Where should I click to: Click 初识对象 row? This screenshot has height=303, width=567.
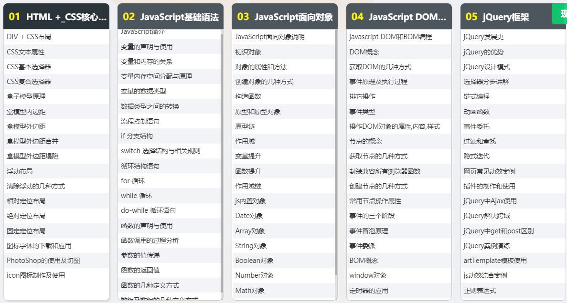[x=283, y=52]
